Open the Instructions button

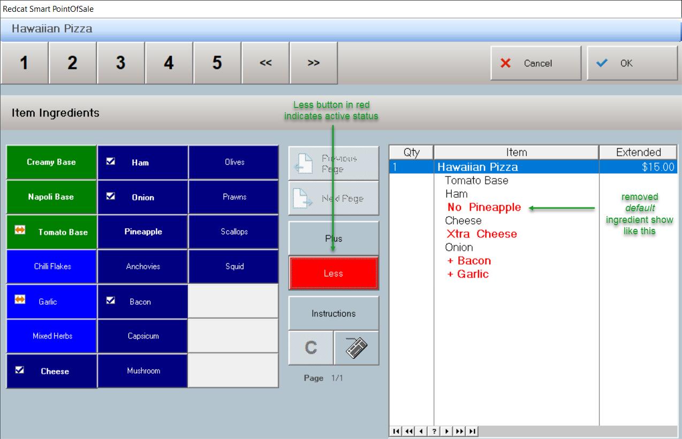coord(334,313)
